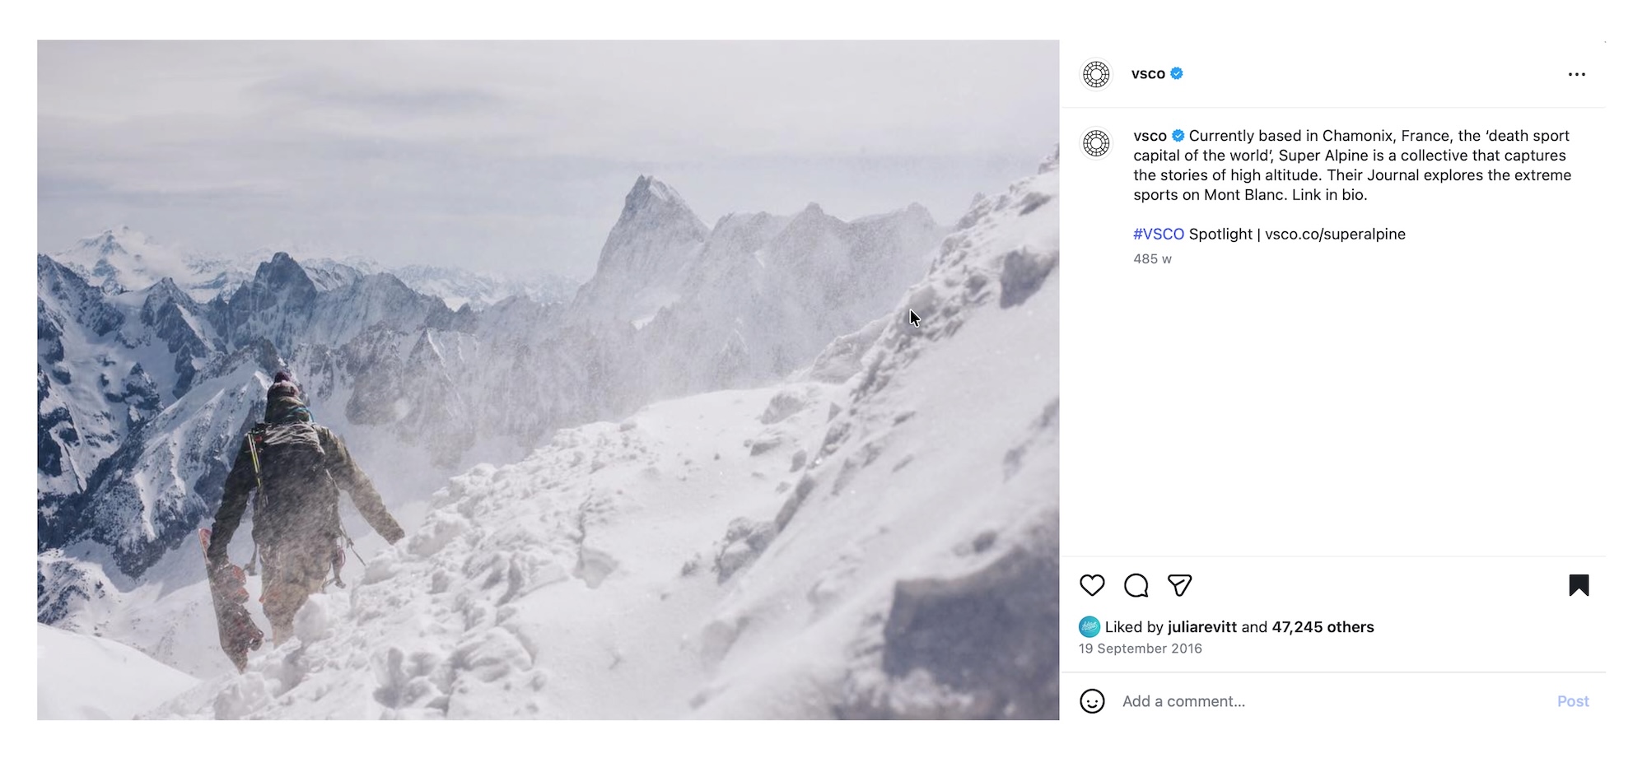The width and height of the screenshot is (1647, 758).
Task: Click the liker's avatar next to 'Liked by'
Action: coord(1090,626)
